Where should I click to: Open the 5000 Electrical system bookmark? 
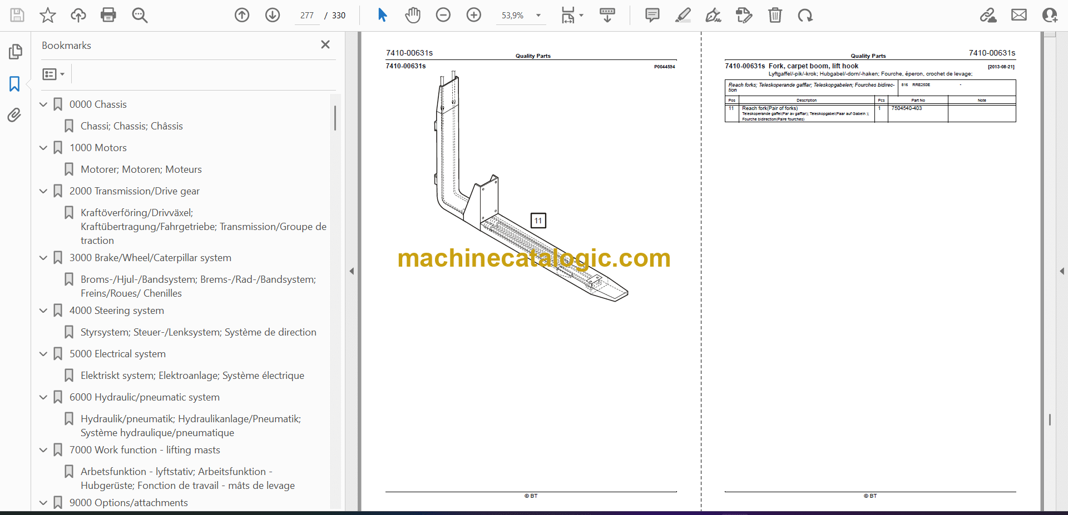(117, 354)
